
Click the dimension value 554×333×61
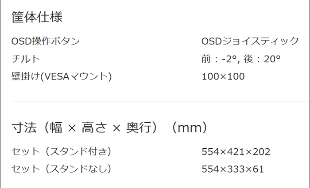[232, 169]
